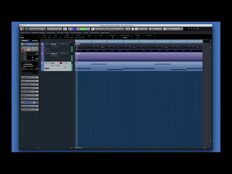Select the Copy of track name
Viewport: 232px width, 174px height.
coord(54,53)
